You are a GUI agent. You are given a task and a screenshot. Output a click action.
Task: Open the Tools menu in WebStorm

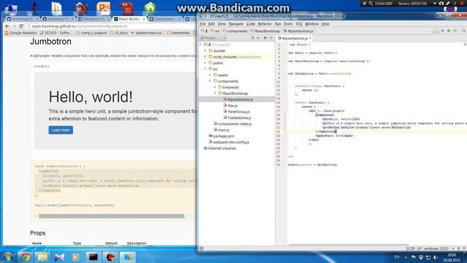click(x=288, y=24)
